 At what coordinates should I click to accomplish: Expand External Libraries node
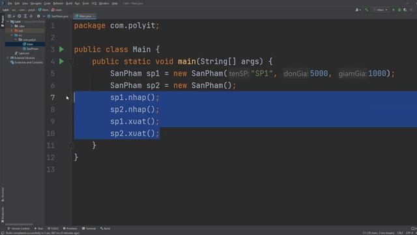tap(8, 58)
